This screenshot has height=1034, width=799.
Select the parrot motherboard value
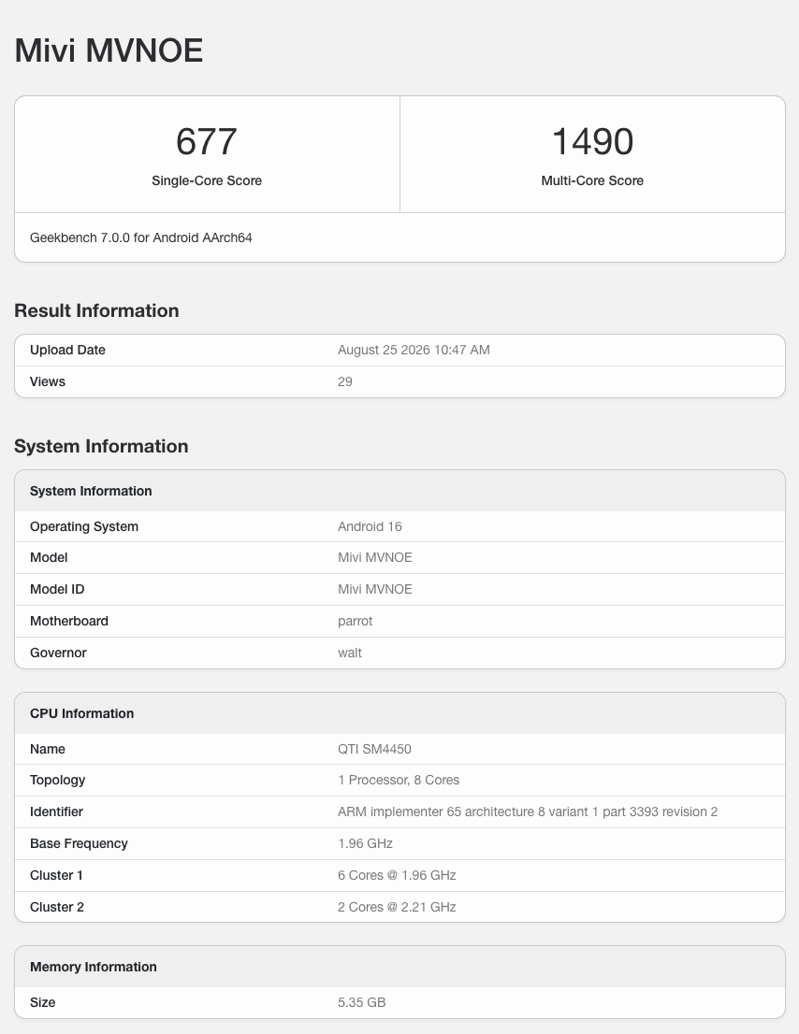coord(355,621)
